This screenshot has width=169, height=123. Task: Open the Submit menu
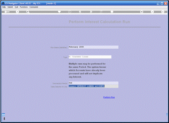(10, 7)
